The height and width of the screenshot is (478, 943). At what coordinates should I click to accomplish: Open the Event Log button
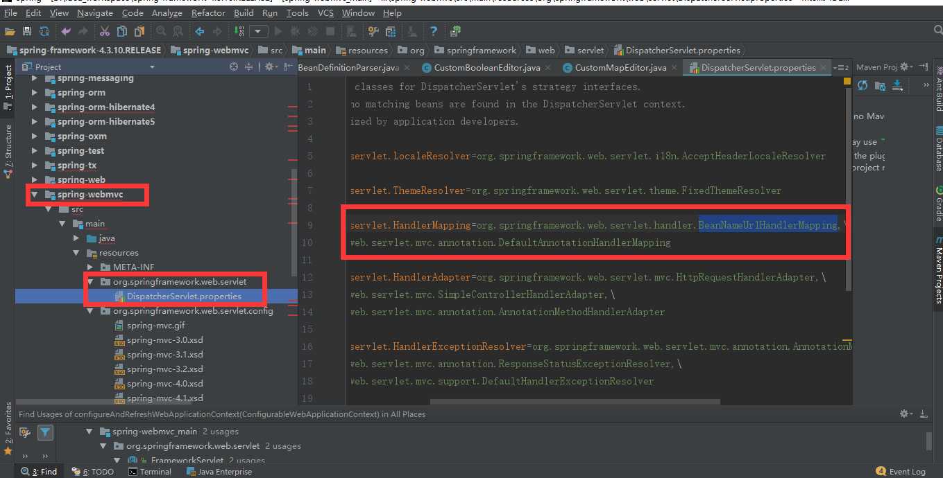tap(901, 472)
